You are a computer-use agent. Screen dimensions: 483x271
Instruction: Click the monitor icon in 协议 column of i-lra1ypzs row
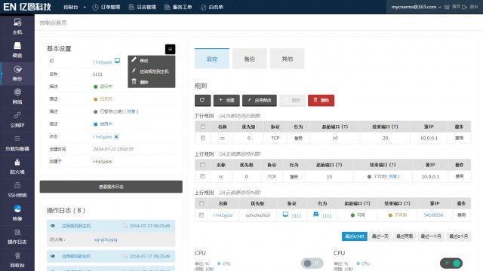pyautogui.click(x=285, y=215)
